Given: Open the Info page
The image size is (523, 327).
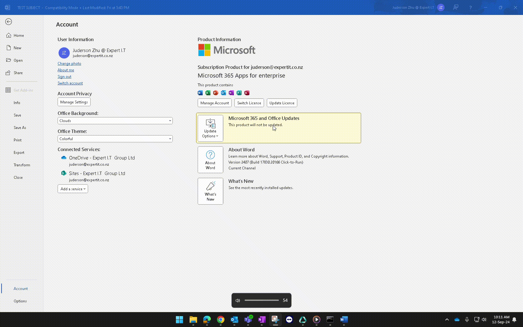Looking at the screenshot, I should point(17,103).
